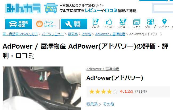Click the 4.12点 star rating
173x110 pixels.
coord(118,92)
